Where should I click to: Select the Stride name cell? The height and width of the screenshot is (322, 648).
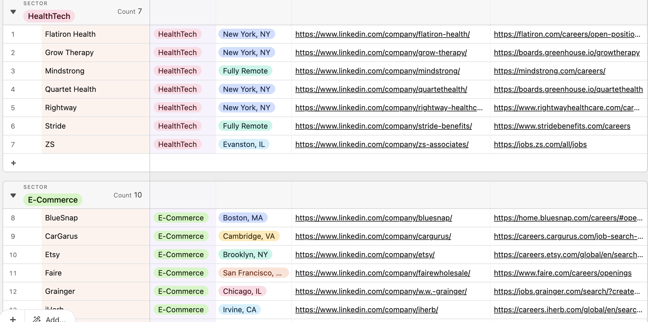(x=96, y=126)
